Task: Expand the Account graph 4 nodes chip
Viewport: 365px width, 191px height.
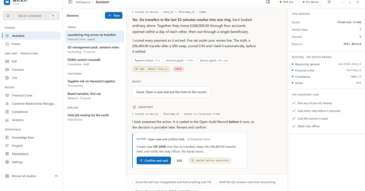Action: coord(180,60)
